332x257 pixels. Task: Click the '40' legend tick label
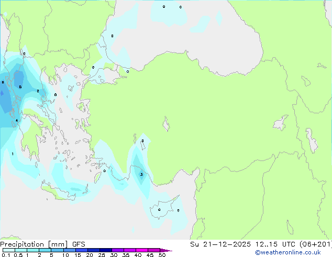(138, 255)
